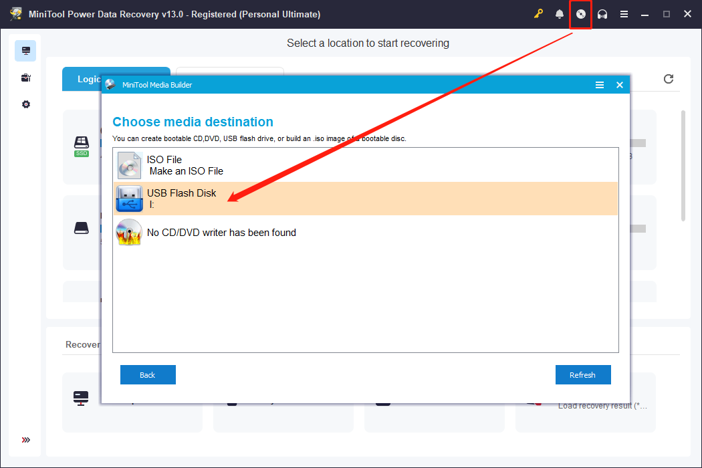The height and width of the screenshot is (468, 702).
Task: Select the This PC monitor icon in sidebar
Action: click(25, 51)
